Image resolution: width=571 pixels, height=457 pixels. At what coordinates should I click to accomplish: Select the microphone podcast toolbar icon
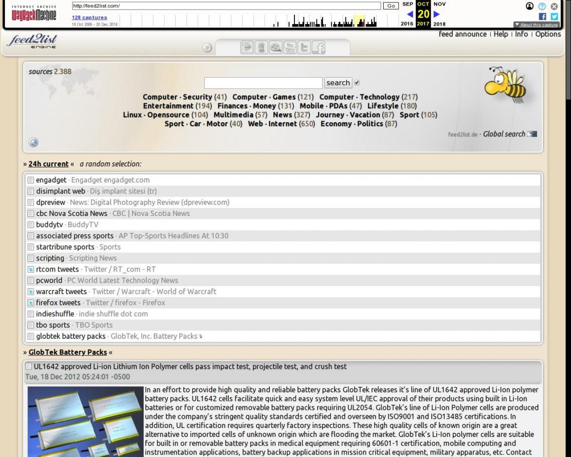[261, 48]
